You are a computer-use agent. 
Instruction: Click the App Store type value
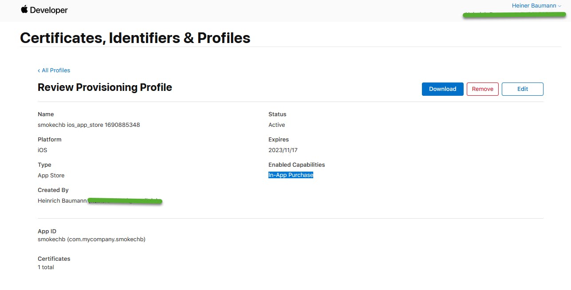51,176
